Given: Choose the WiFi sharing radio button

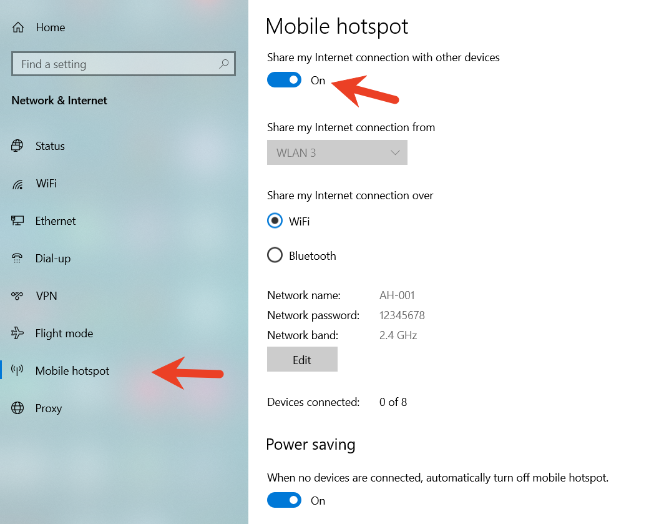Looking at the screenshot, I should [275, 220].
